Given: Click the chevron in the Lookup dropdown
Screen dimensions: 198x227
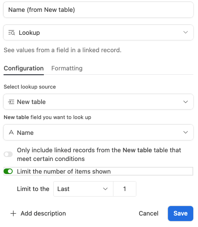Looking at the screenshot, I should pyautogui.click(x=186, y=32).
